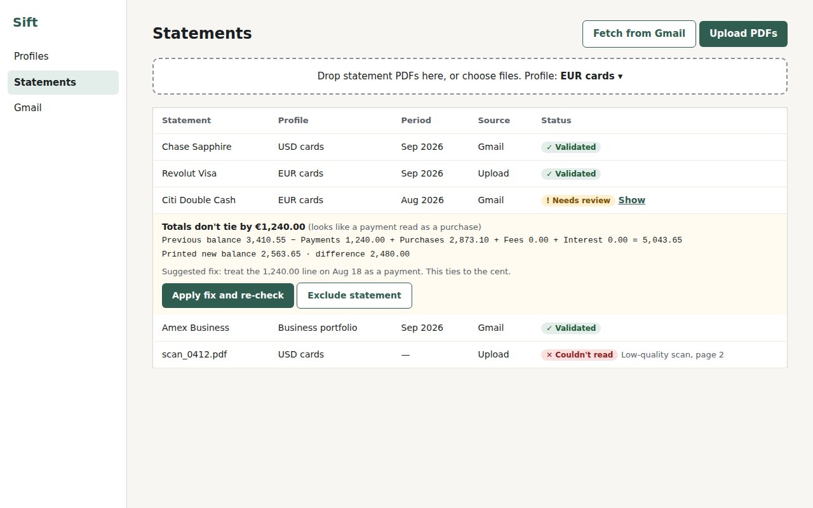Click the Period column header
The width and height of the screenshot is (813, 508).
pyautogui.click(x=416, y=121)
